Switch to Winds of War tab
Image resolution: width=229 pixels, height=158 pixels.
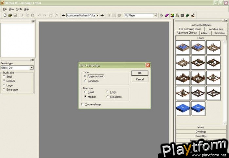(x=216, y=29)
